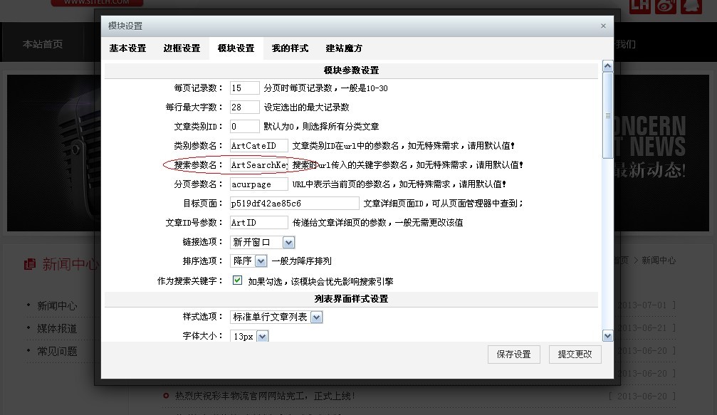
Task: Open the 我的样式 tab
Action: (x=290, y=48)
